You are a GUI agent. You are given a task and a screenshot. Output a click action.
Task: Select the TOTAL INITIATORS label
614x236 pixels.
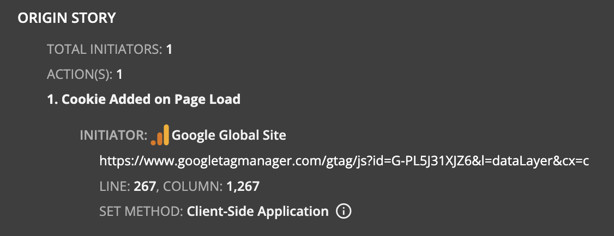(104, 50)
